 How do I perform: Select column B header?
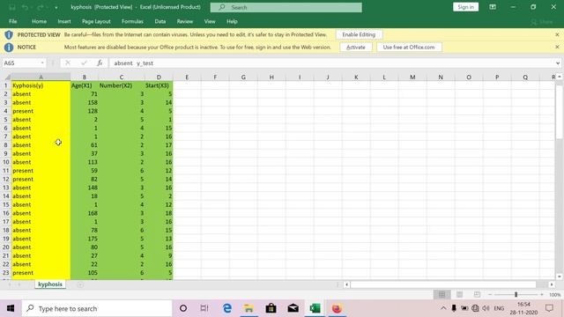(x=85, y=77)
